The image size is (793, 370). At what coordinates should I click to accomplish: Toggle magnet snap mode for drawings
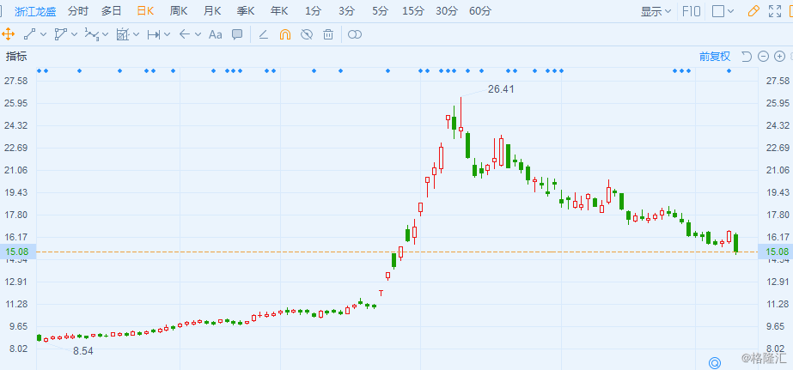click(284, 34)
